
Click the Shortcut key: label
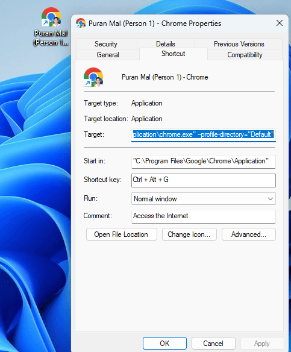102,180
